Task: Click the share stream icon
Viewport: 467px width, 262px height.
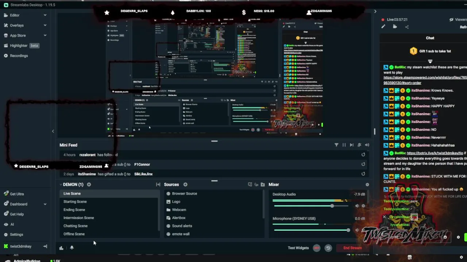Action: tap(407, 27)
